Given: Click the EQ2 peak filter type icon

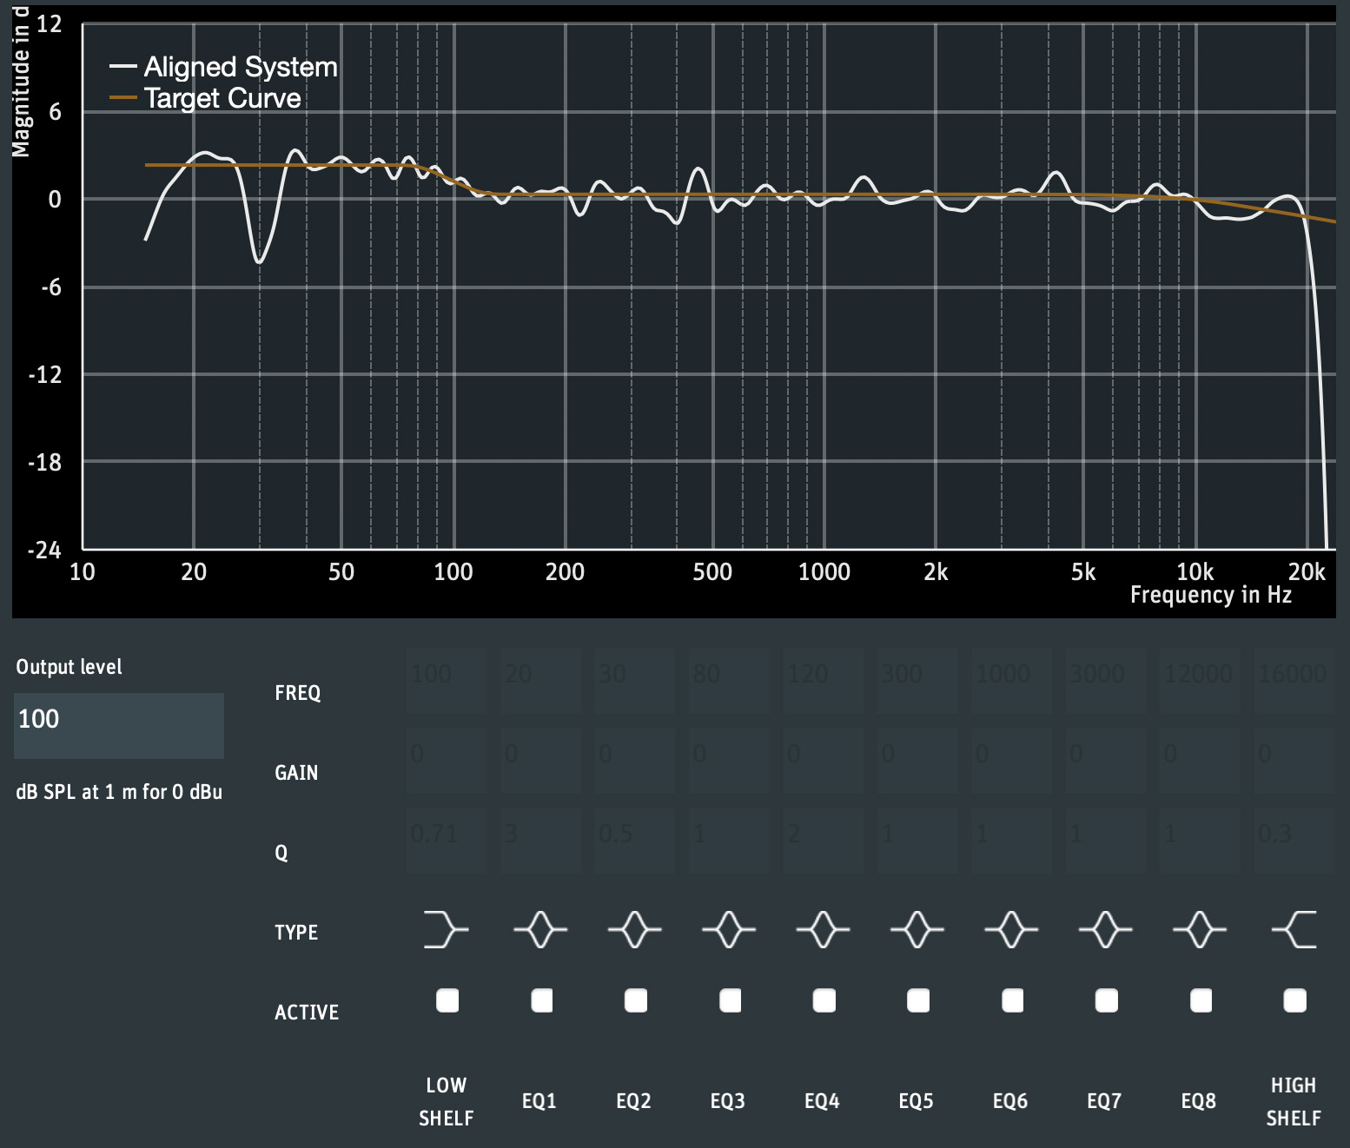Looking at the screenshot, I should click(x=634, y=929).
